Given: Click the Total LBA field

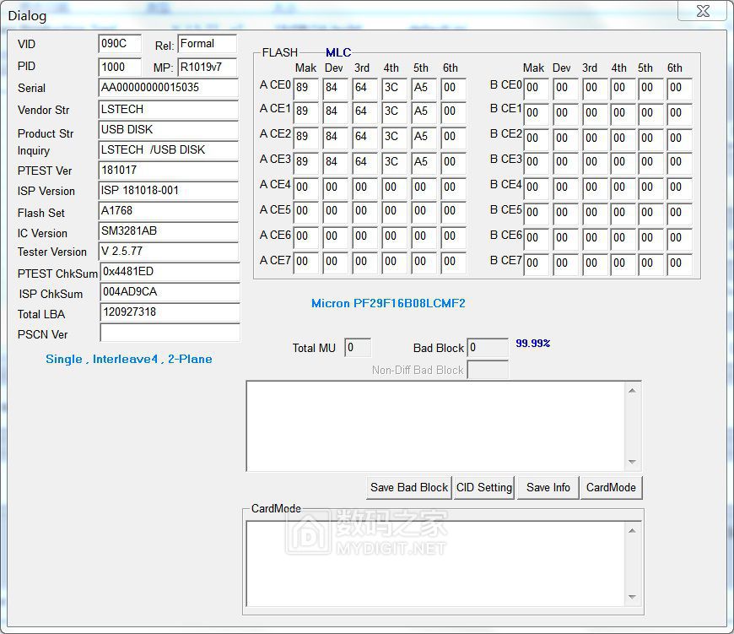Looking at the screenshot, I should coord(168,312).
